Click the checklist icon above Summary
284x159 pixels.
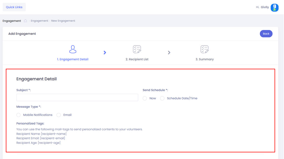click(x=205, y=49)
